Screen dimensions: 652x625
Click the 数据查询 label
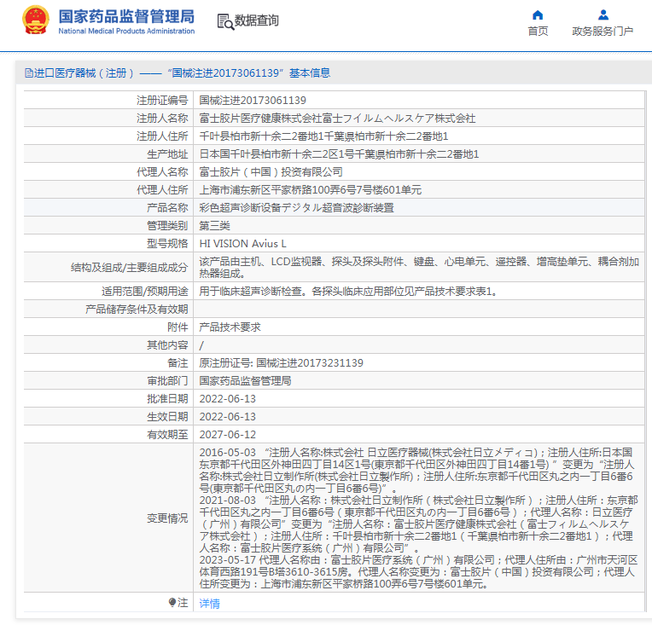257,20
